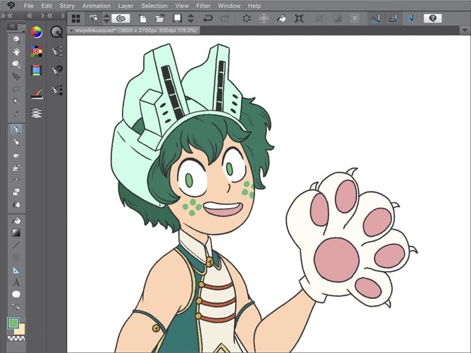Open the Layers palette stack icon
Viewport: 471px width, 353px height.
coord(36,113)
